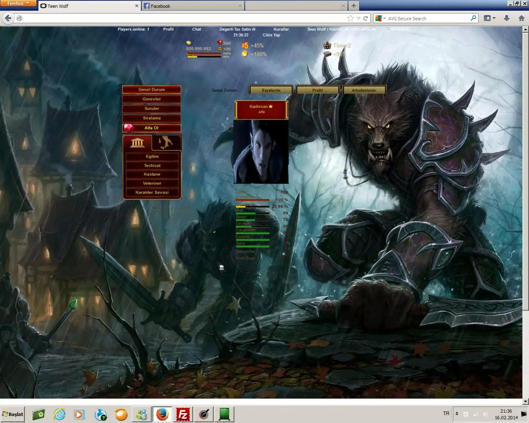The width and height of the screenshot is (529, 423).
Task: Click the gold coin icon above 920.990.983
Action: click(x=189, y=43)
